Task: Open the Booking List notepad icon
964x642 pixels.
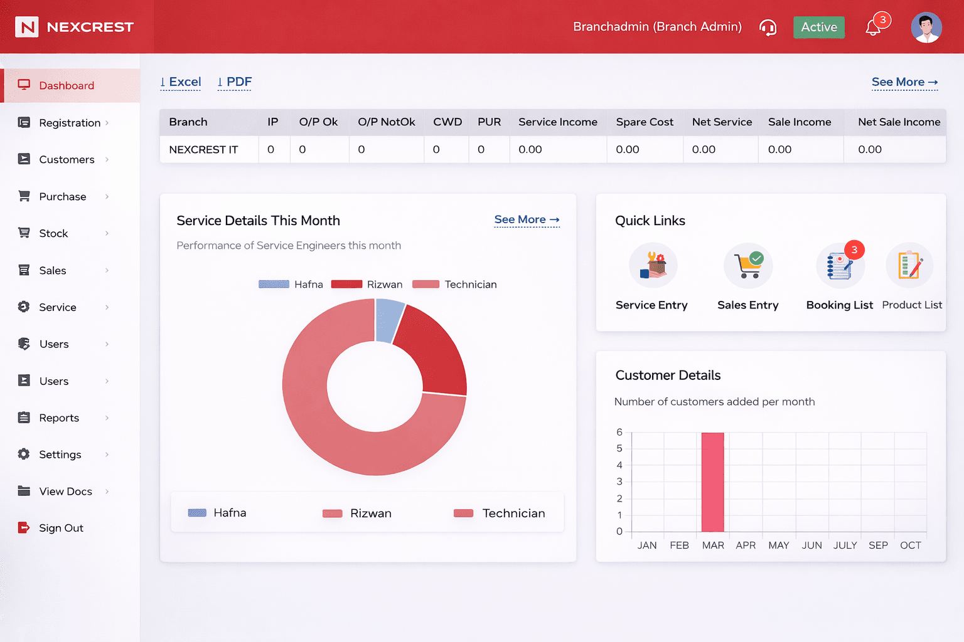Action: [840, 266]
